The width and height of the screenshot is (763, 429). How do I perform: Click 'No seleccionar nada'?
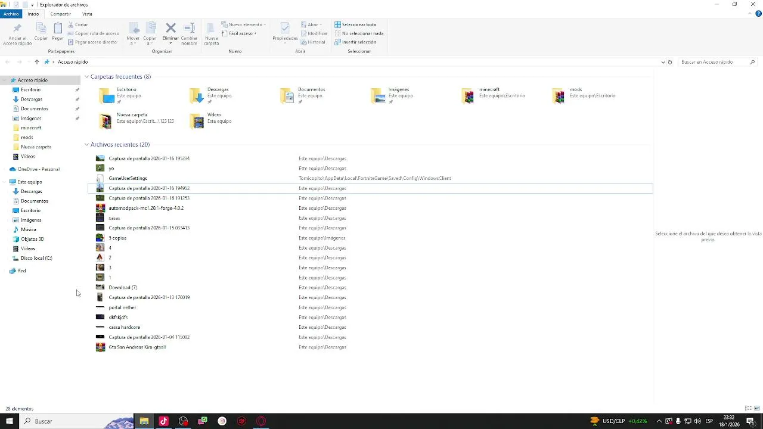point(359,33)
